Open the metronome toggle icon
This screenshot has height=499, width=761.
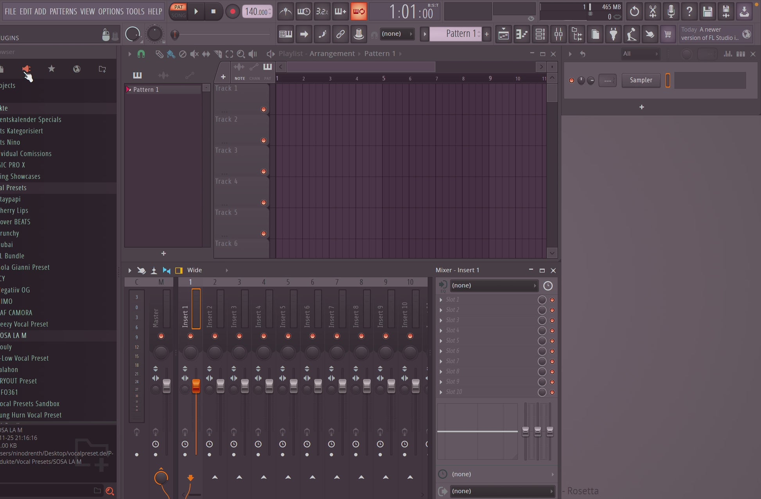click(285, 11)
